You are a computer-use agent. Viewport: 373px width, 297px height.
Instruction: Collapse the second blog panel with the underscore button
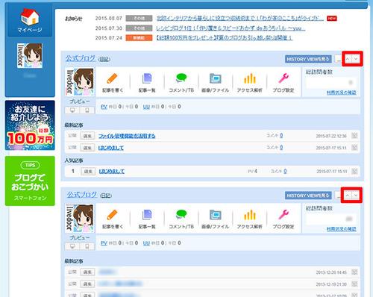pyautogui.click(x=339, y=196)
